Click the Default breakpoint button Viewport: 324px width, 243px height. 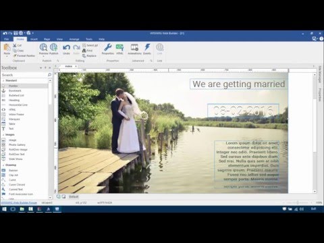[74, 196]
